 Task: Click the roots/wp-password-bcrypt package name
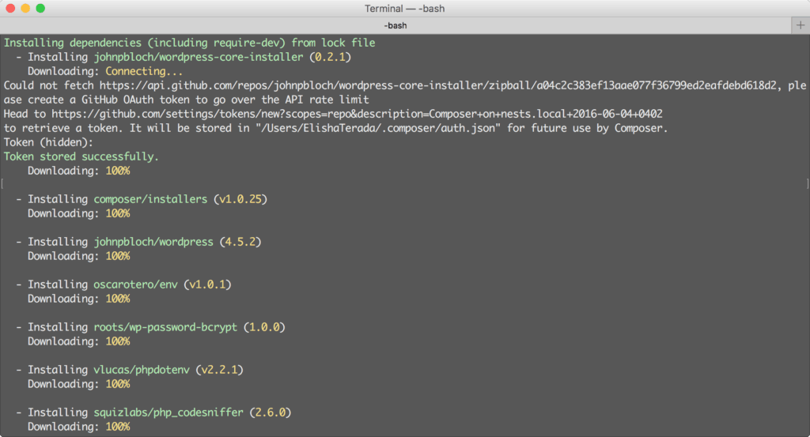click(165, 327)
